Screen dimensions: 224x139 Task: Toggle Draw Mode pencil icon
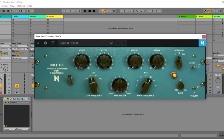pyautogui.click(x=205, y=11)
